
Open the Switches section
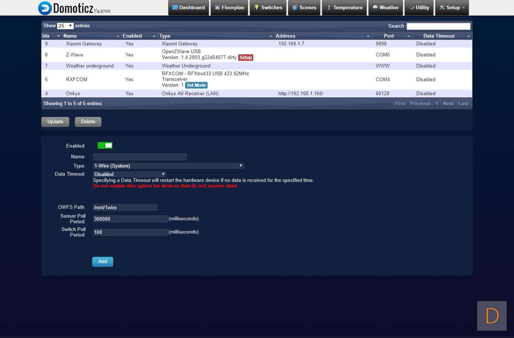pyautogui.click(x=268, y=8)
